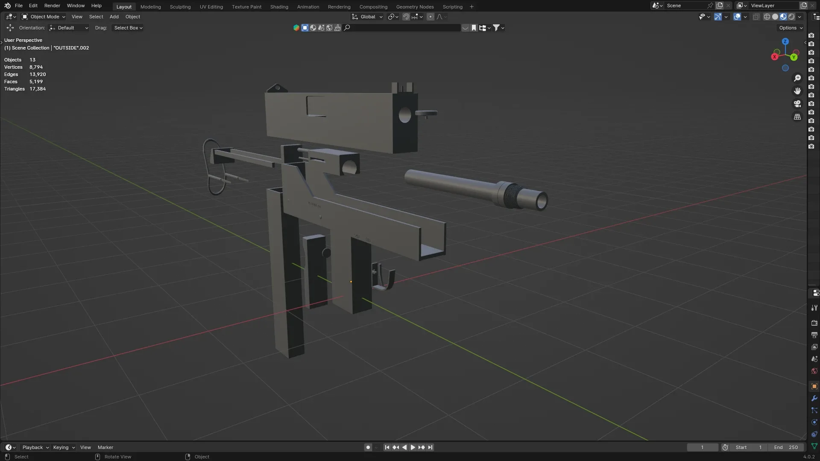Click the globe icon left of search field
This screenshot has width=820, height=461.
click(329, 28)
